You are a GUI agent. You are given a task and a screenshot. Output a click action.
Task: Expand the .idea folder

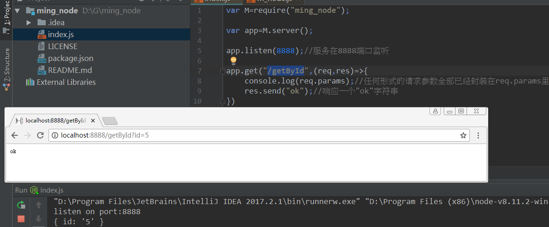point(29,23)
